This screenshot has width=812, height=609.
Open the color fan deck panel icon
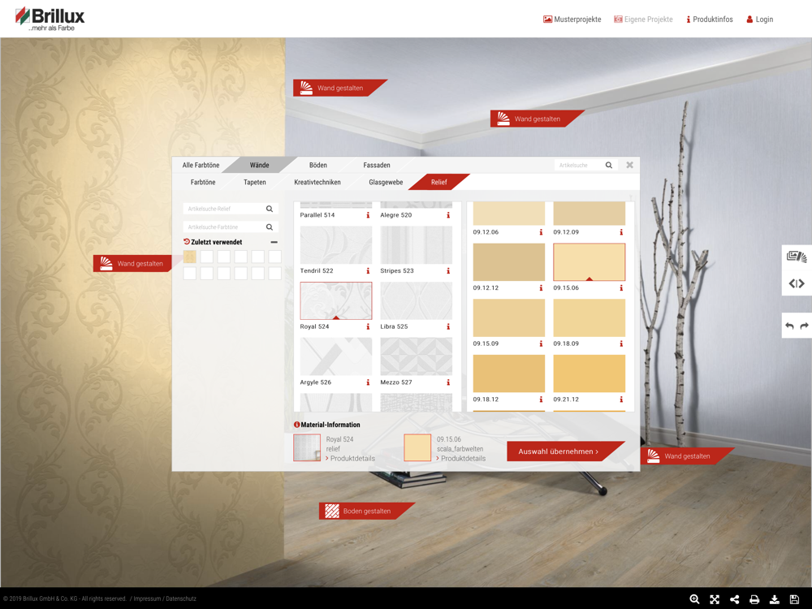pos(797,257)
